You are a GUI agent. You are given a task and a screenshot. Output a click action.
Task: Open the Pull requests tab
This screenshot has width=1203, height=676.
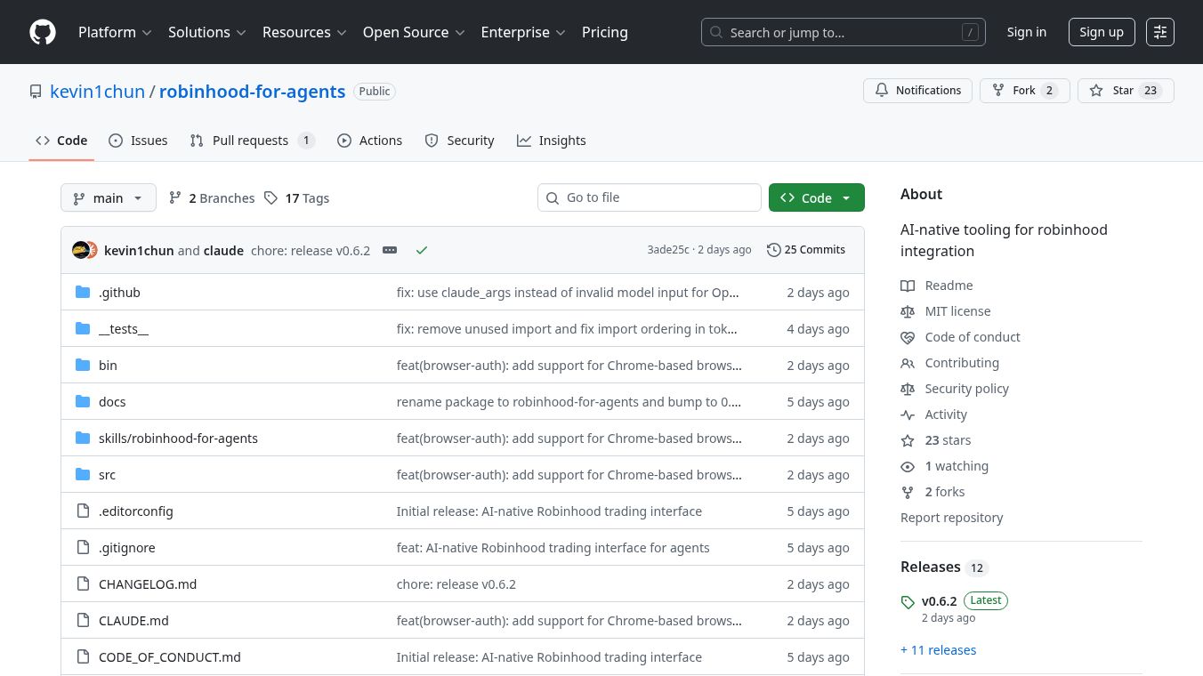pos(251,141)
